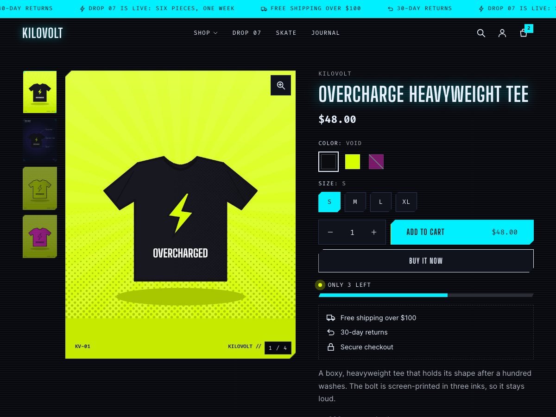The width and height of the screenshot is (556, 417).
Task: Choose size L
Action: tap(381, 202)
